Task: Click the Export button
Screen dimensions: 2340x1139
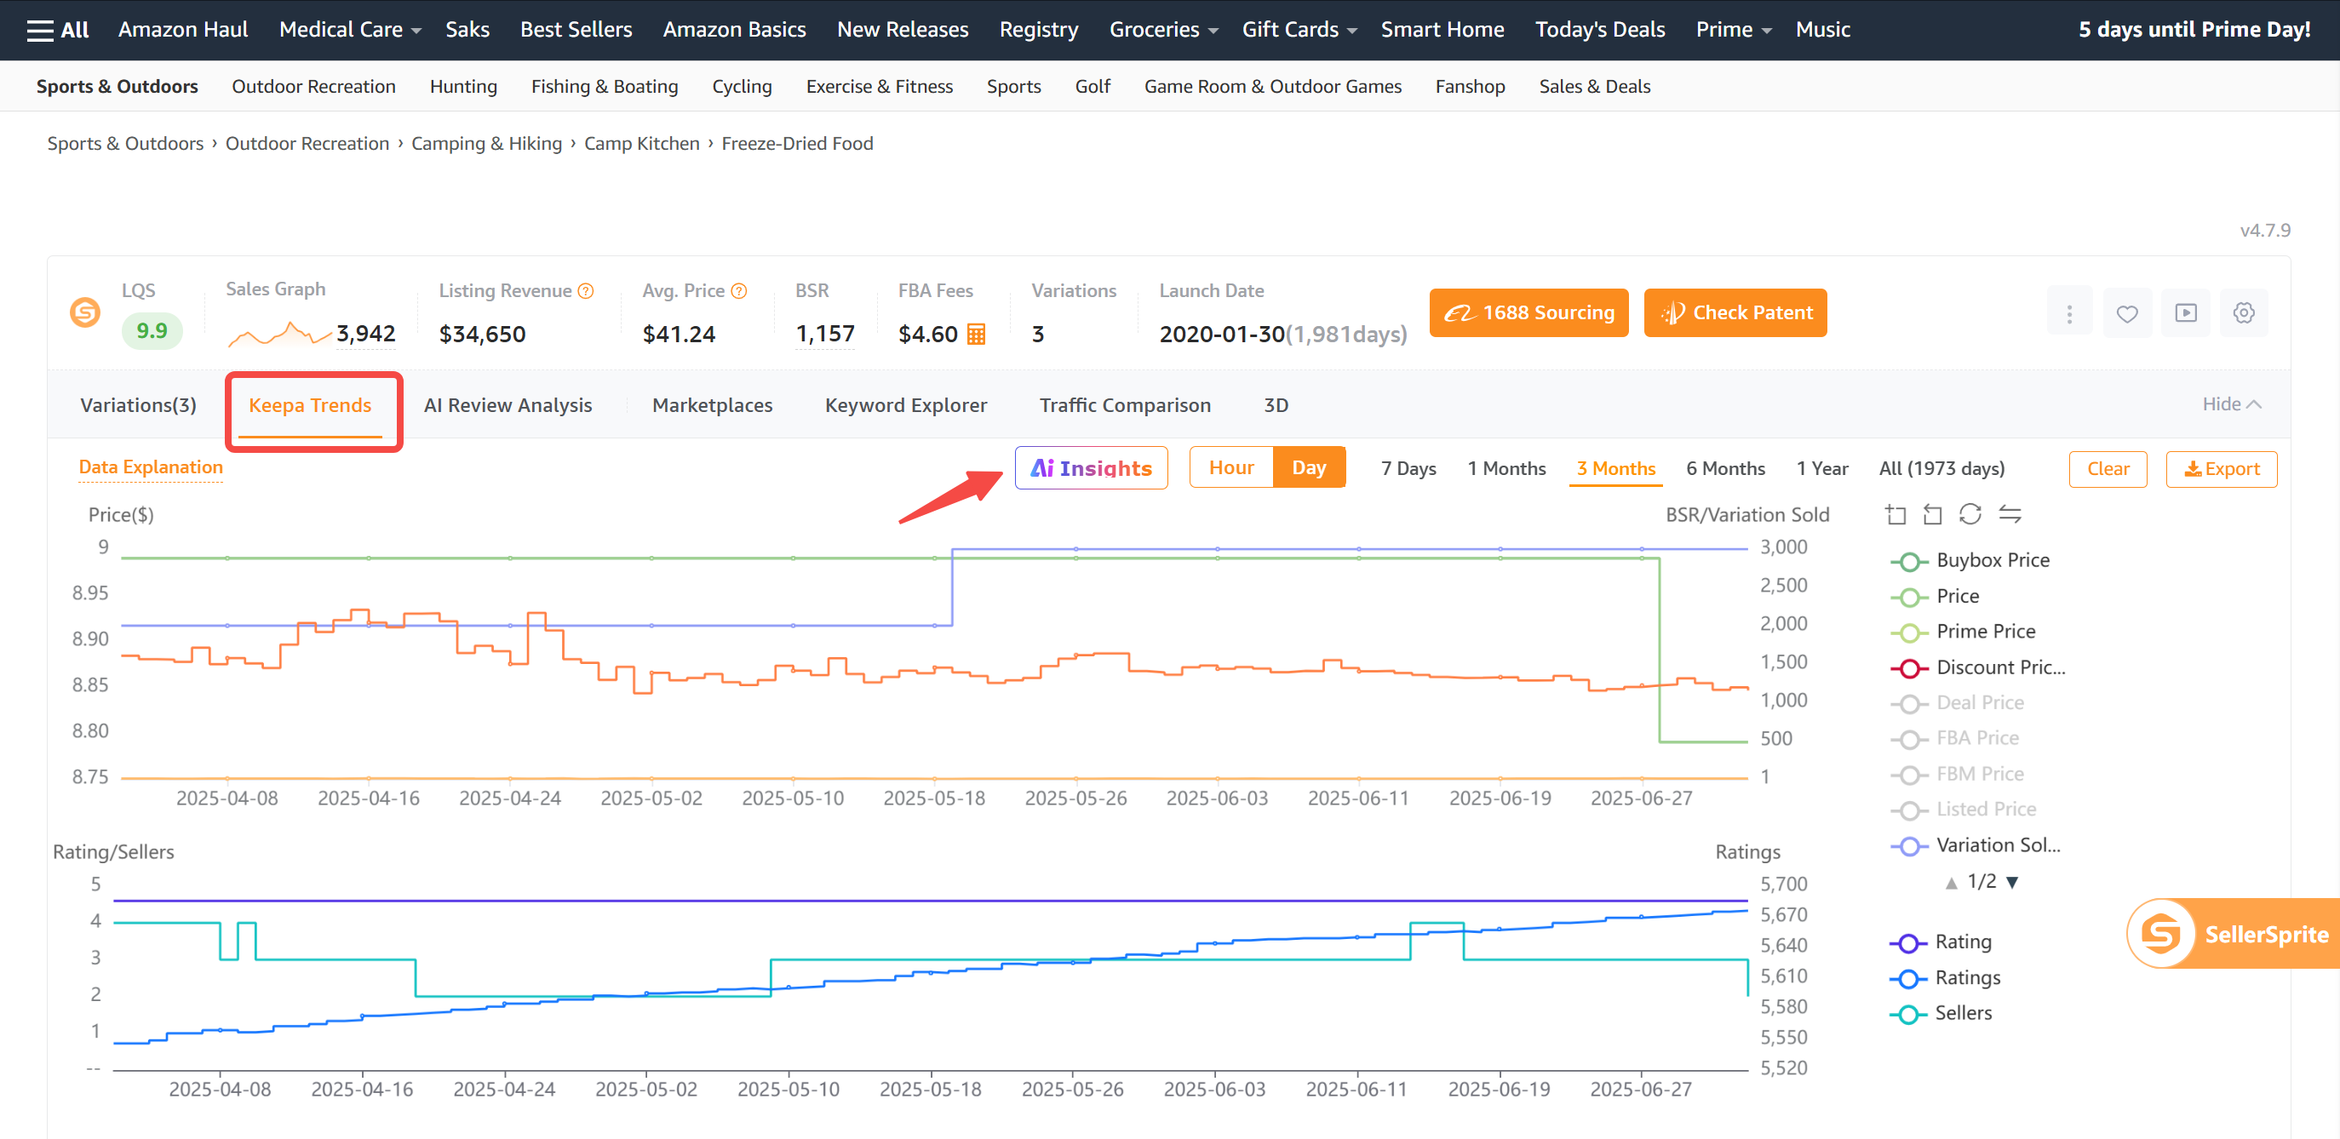Action: coord(2222,469)
